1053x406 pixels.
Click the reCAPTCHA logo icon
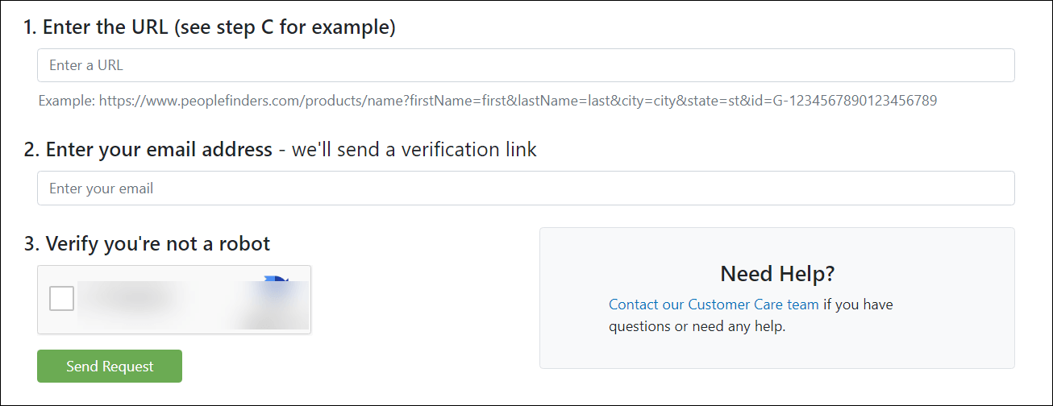277,285
